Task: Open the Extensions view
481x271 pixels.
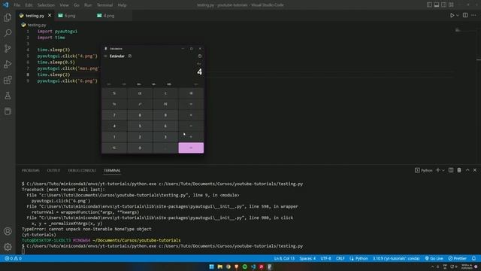Action: (x=8, y=80)
